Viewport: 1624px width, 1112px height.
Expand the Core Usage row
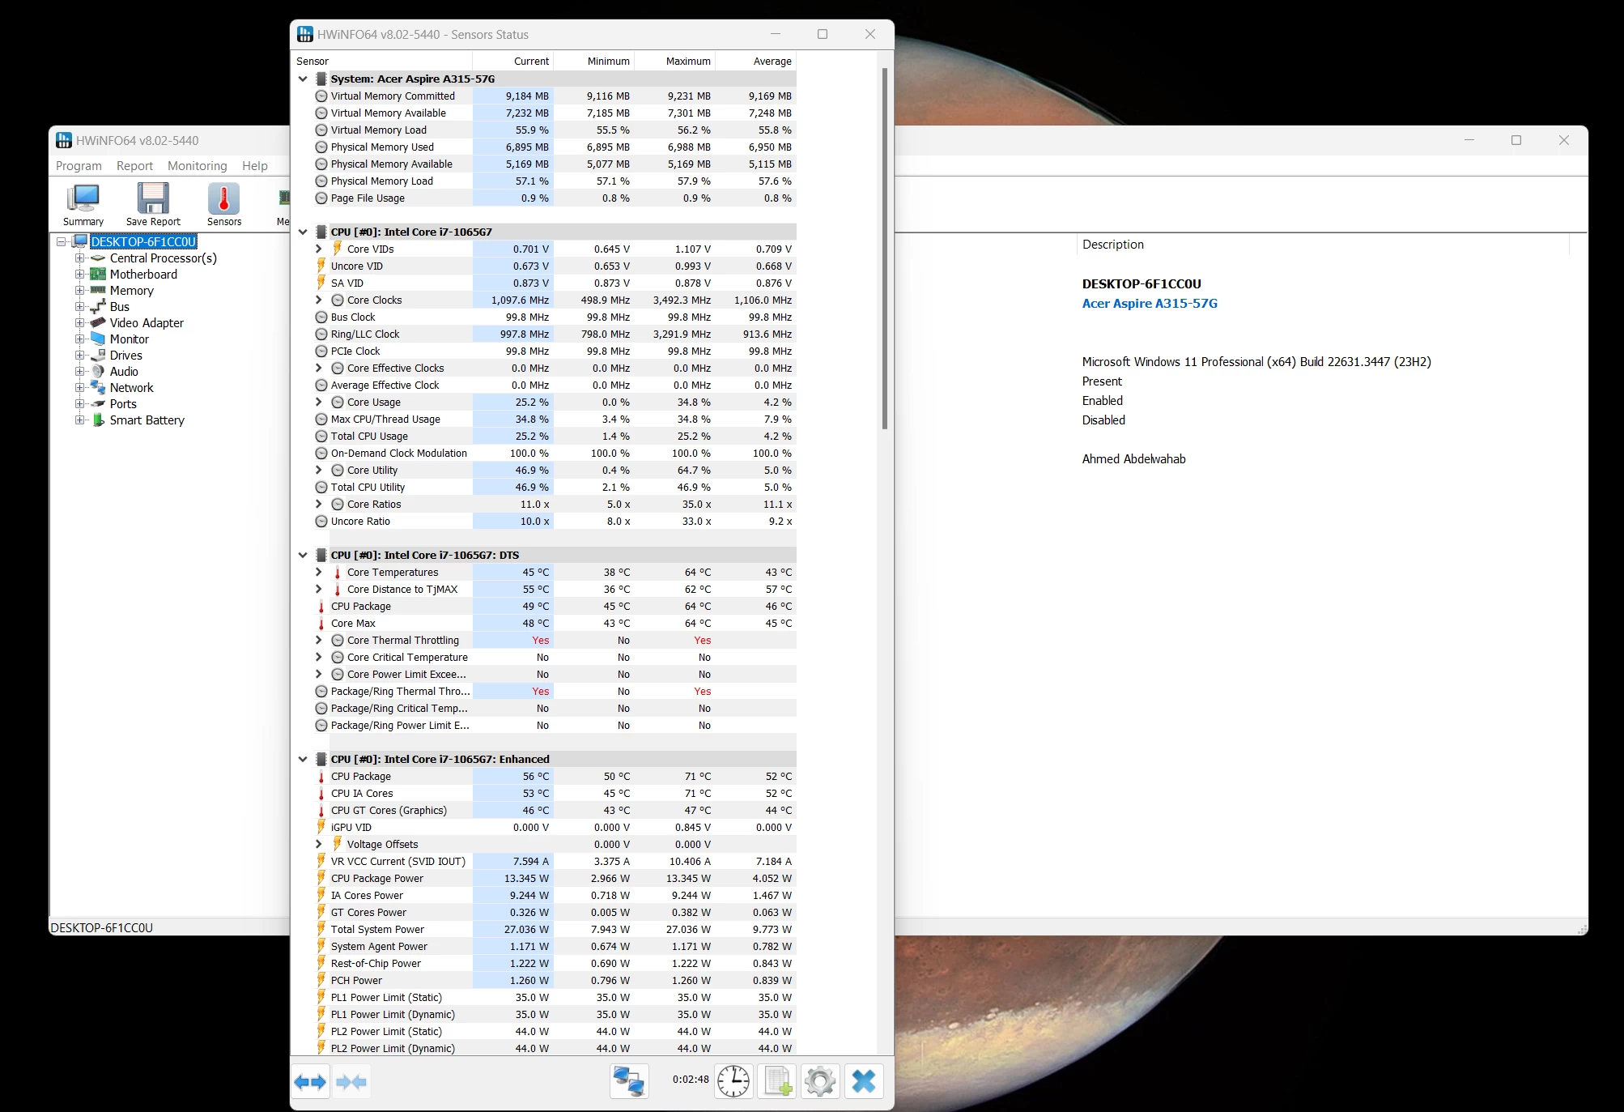tap(319, 403)
